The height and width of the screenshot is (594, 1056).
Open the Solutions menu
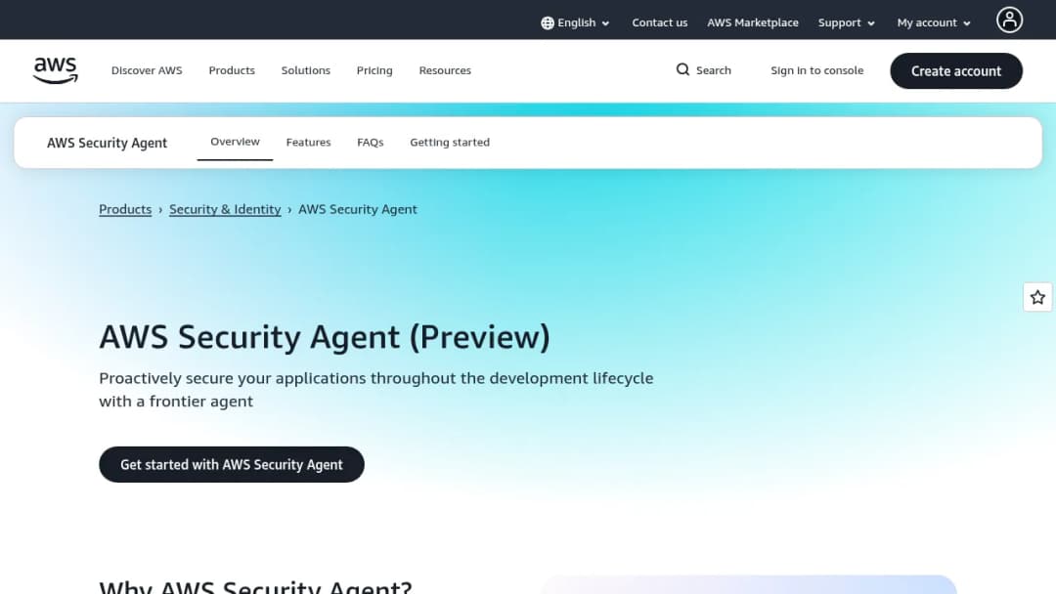[306, 70]
